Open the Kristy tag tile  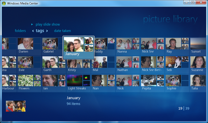click(79, 66)
